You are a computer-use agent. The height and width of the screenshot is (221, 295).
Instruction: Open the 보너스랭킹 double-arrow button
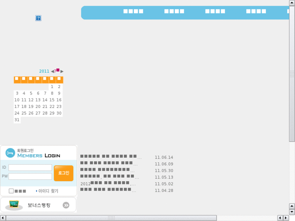coord(66,205)
